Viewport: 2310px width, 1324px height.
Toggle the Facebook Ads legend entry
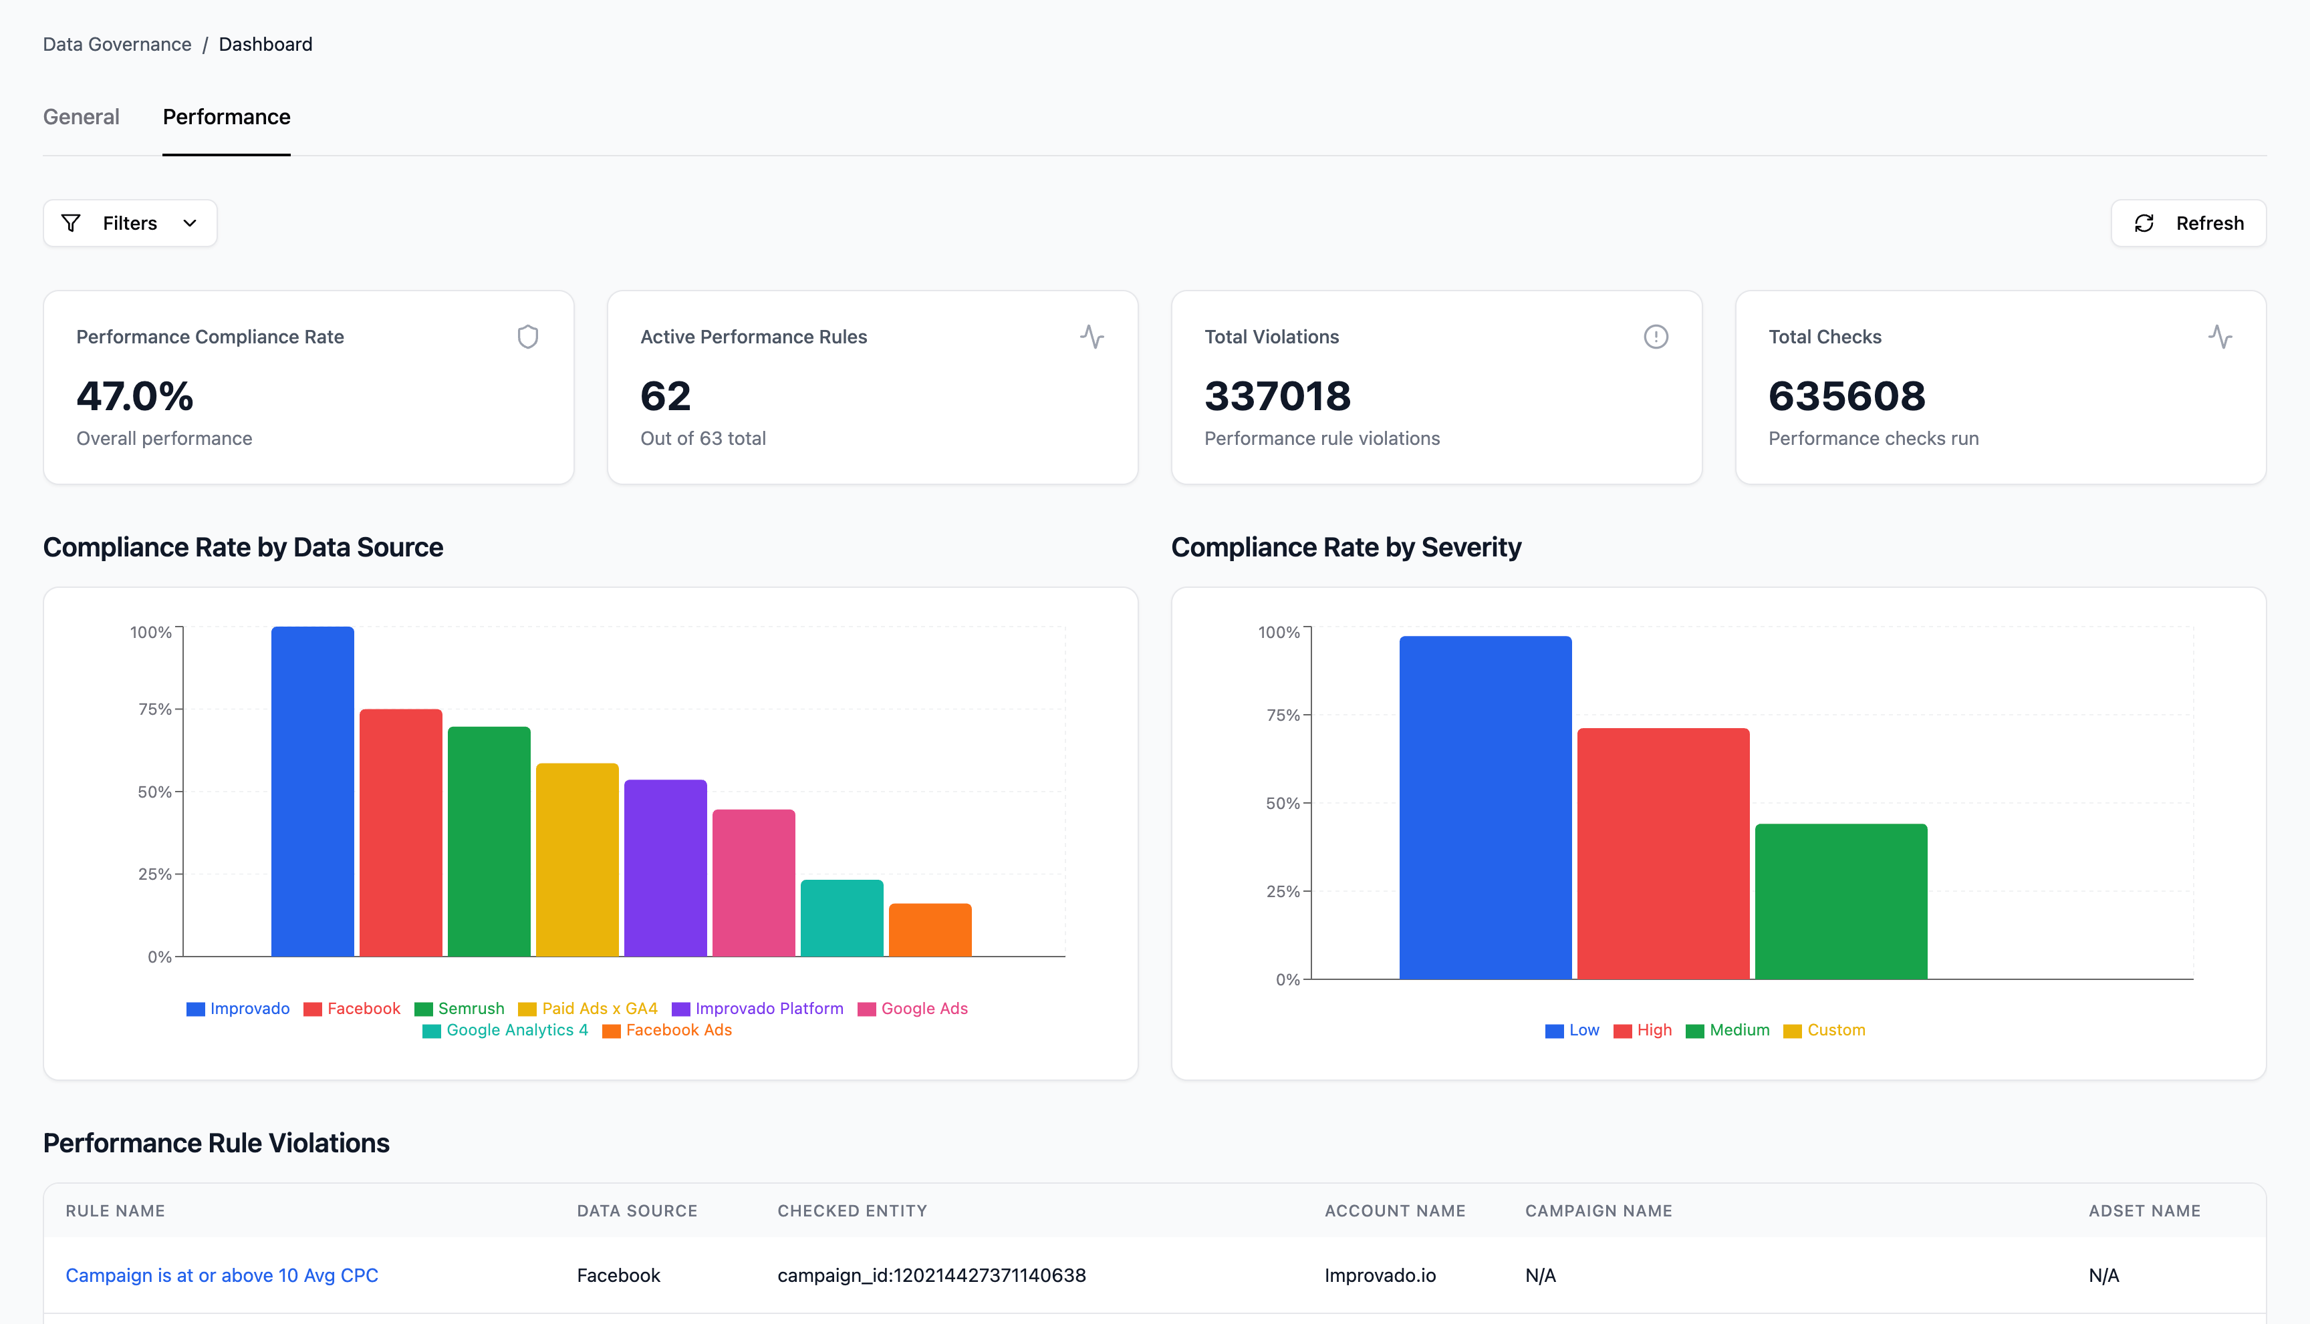click(667, 1030)
